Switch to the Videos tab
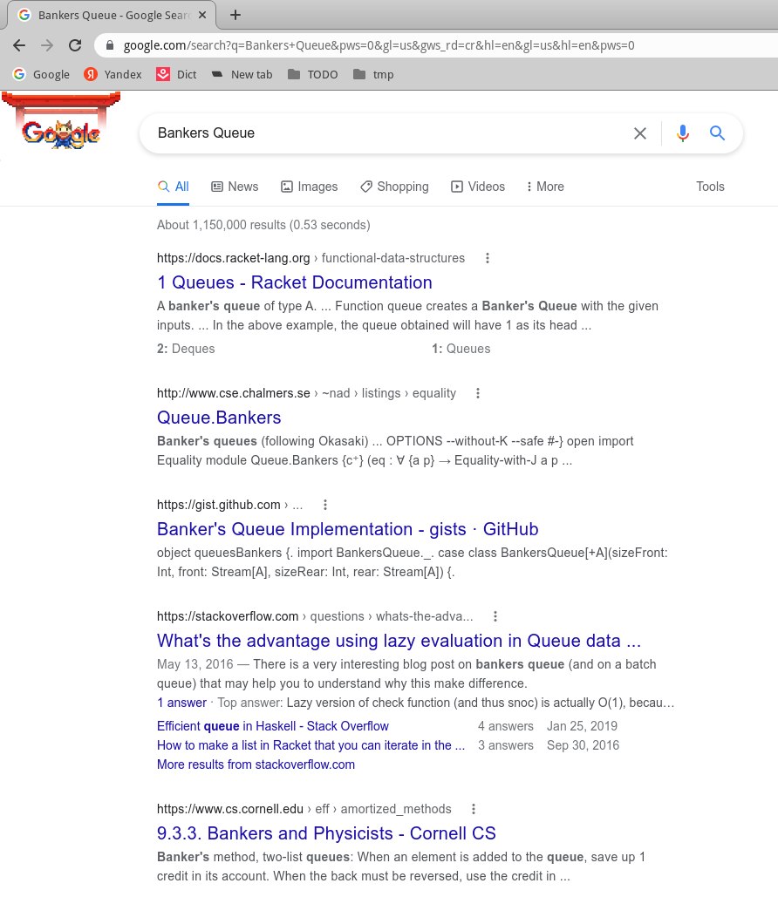Viewport: 778px width, 897px height. point(478,187)
